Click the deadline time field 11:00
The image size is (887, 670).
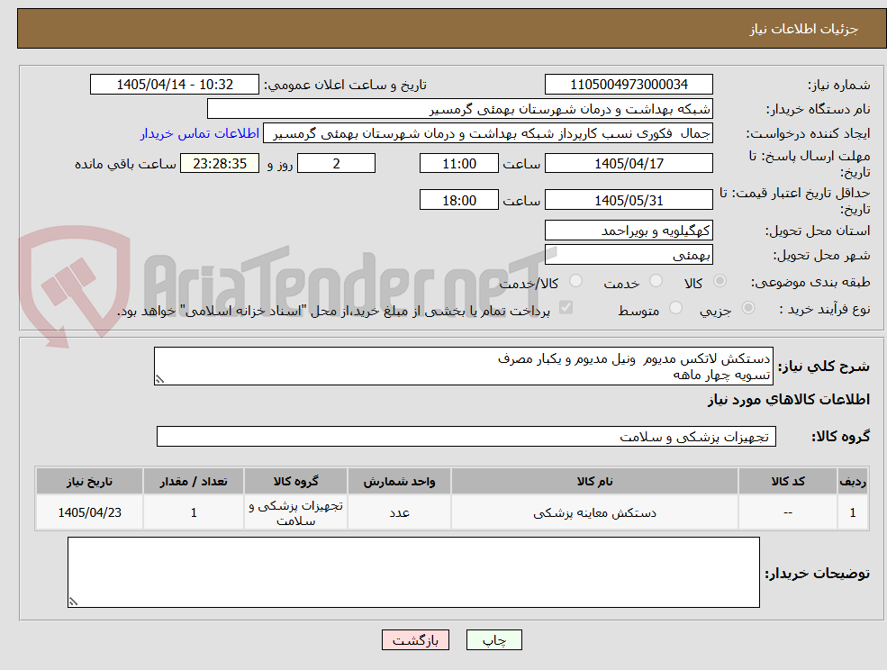458,164
